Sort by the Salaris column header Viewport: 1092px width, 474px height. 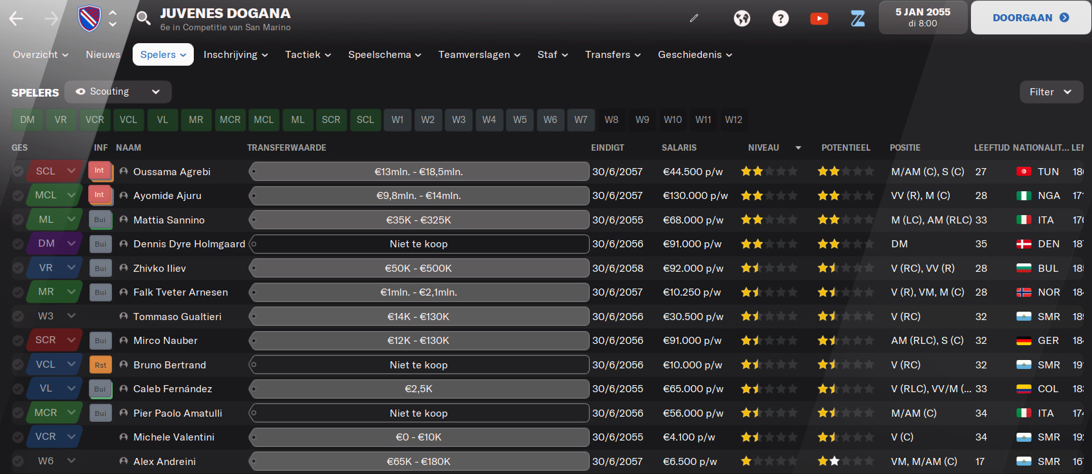click(679, 147)
